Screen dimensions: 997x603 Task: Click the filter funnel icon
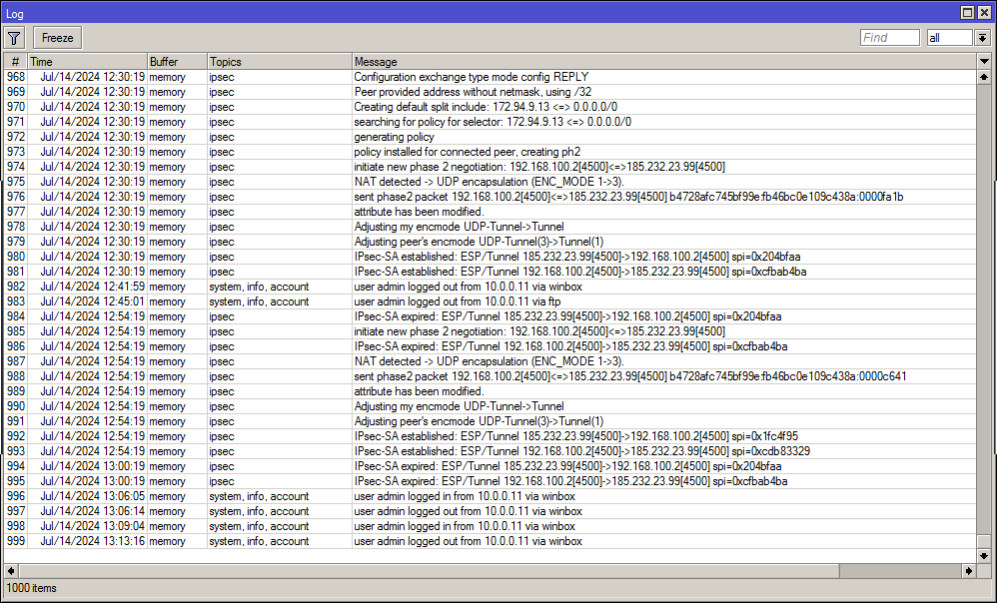tap(14, 38)
